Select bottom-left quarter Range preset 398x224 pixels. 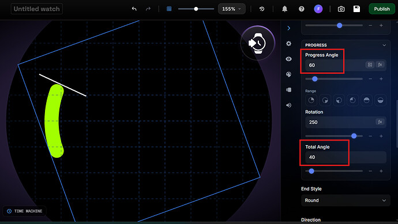point(339,100)
